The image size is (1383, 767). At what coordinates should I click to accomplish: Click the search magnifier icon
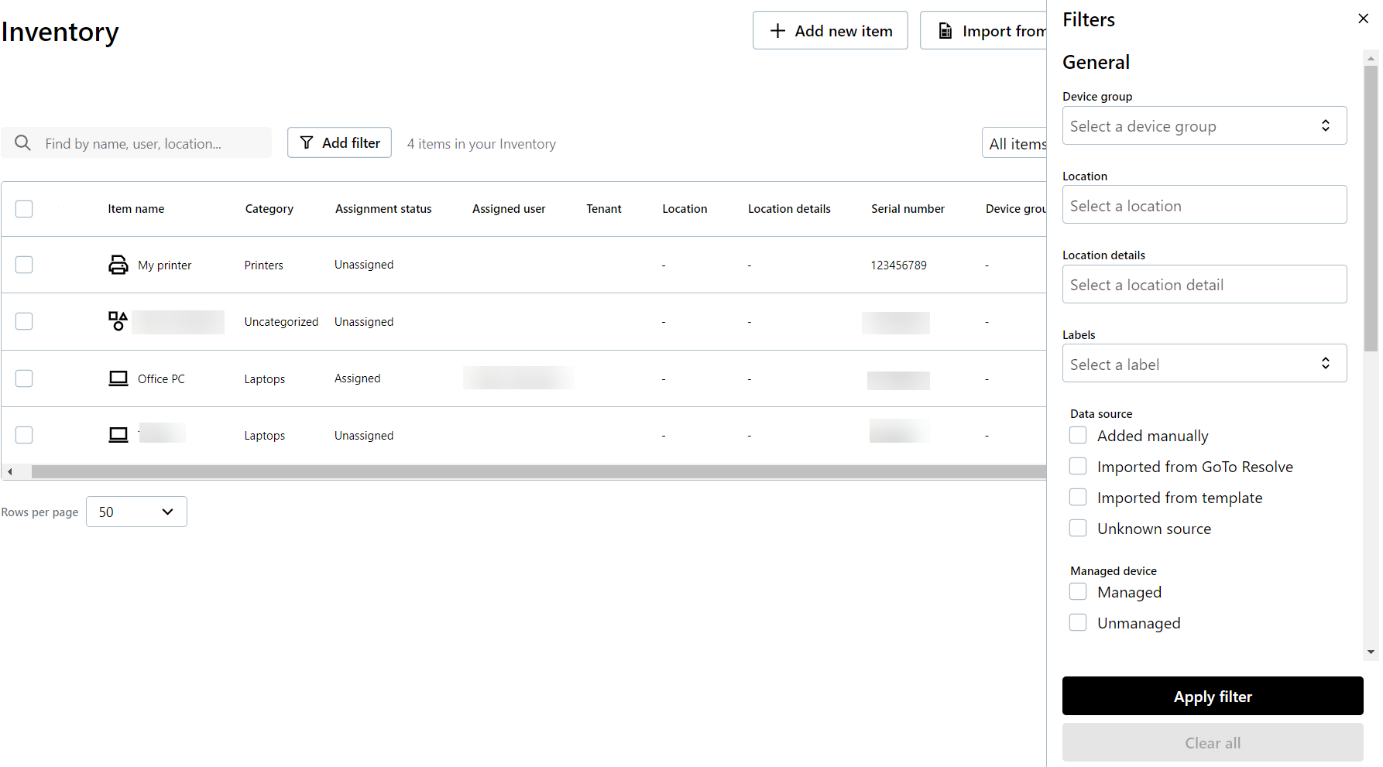pos(22,142)
